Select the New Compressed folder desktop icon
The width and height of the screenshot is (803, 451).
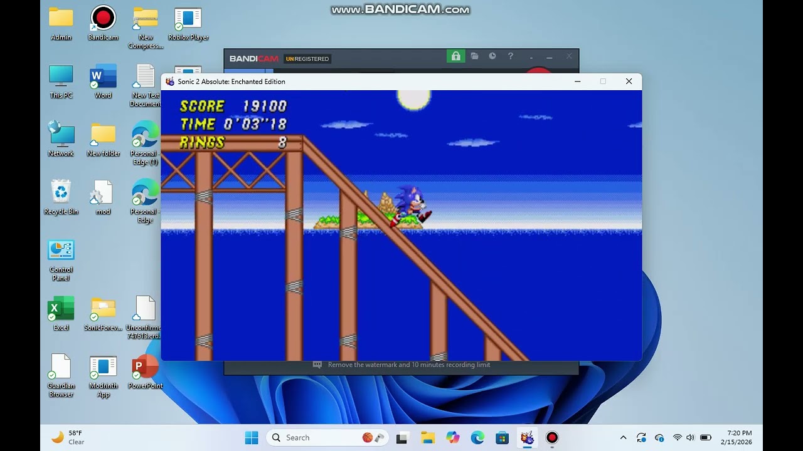tap(146, 28)
